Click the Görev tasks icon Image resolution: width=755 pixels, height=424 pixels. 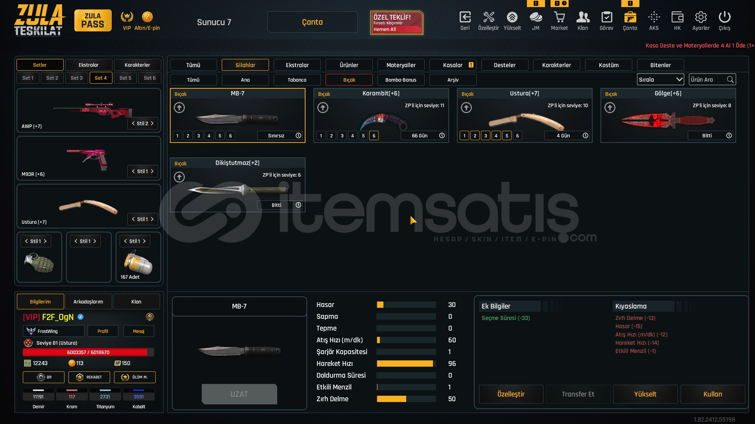coord(606,18)
